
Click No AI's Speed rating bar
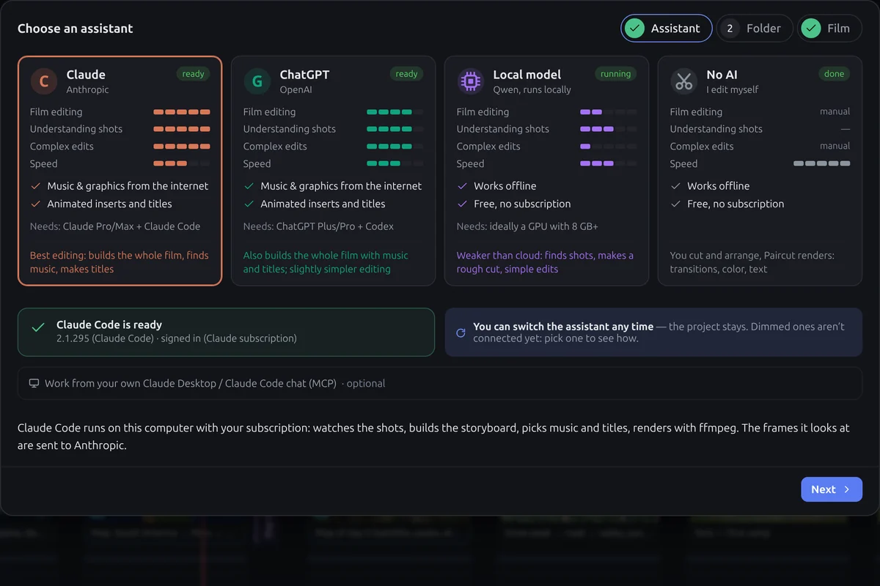click(x=822, y=164)
